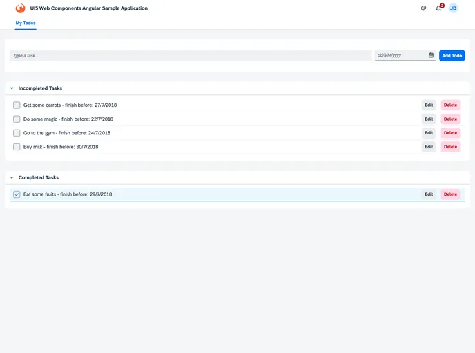Click the Completed Tasks heading text
The width and height of the screenshot is (475, 353).
pyautogui.click(x=39, y=178)
